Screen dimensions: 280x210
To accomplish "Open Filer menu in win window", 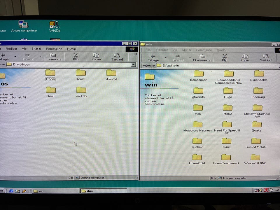I will [148, 50].
